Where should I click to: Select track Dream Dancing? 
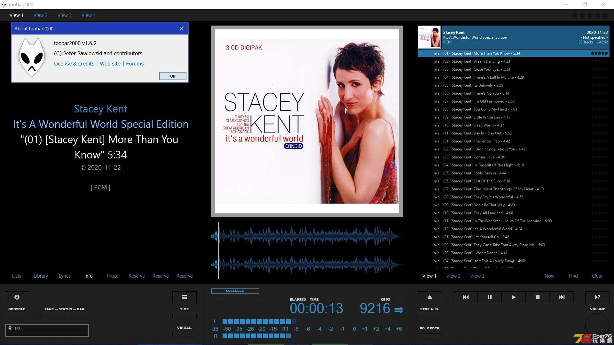[x=513, y=61]
